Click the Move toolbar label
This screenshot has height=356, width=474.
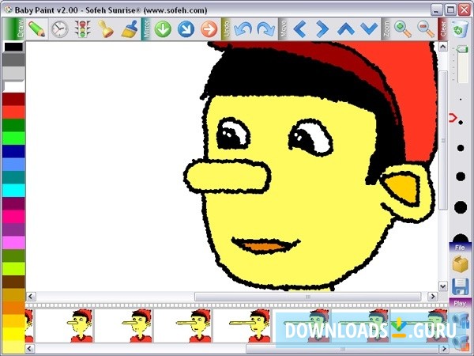(283, 29)
